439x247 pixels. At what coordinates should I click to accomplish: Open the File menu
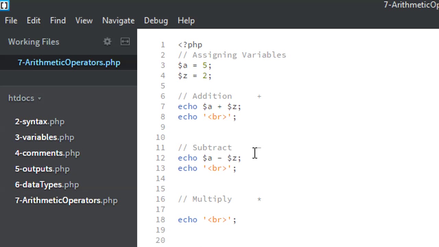pyautogui.click(x=11, y=21)
